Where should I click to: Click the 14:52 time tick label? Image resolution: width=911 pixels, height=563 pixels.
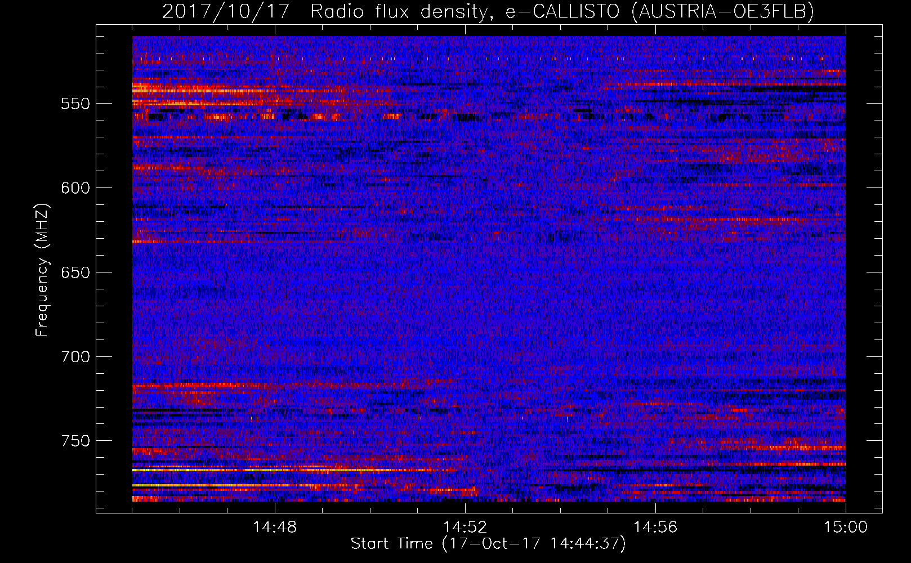(x=465, y=528)
